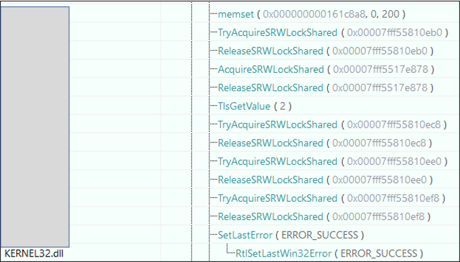The image size is (460, 262).
Task: Select TryAcquireSRWLockShared with address ending ef8
Action: coord(331,199)
